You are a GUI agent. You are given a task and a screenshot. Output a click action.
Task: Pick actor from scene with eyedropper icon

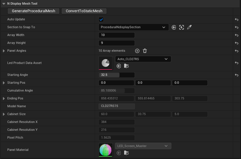189,27
